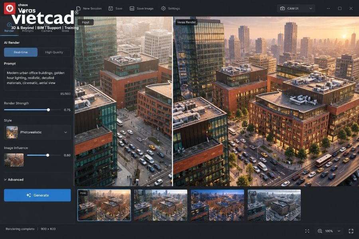Click the 0.75 Render Strength value
The image size is (359, 239).
67,110
